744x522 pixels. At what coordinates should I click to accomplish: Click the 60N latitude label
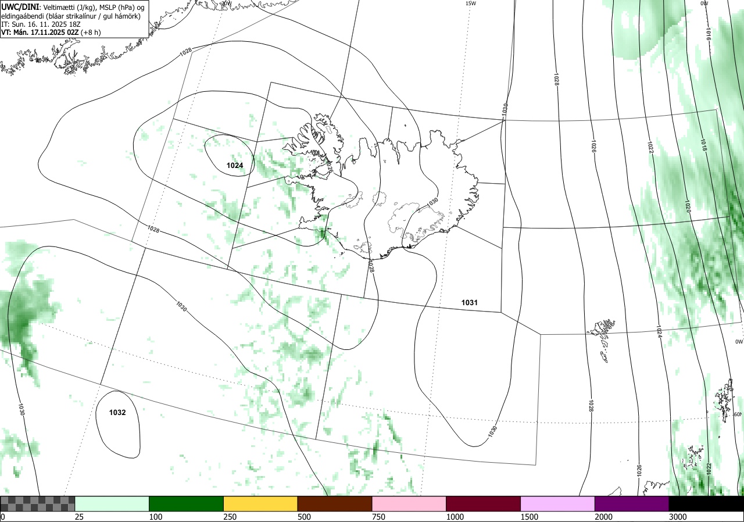click(x=738, y=414)
